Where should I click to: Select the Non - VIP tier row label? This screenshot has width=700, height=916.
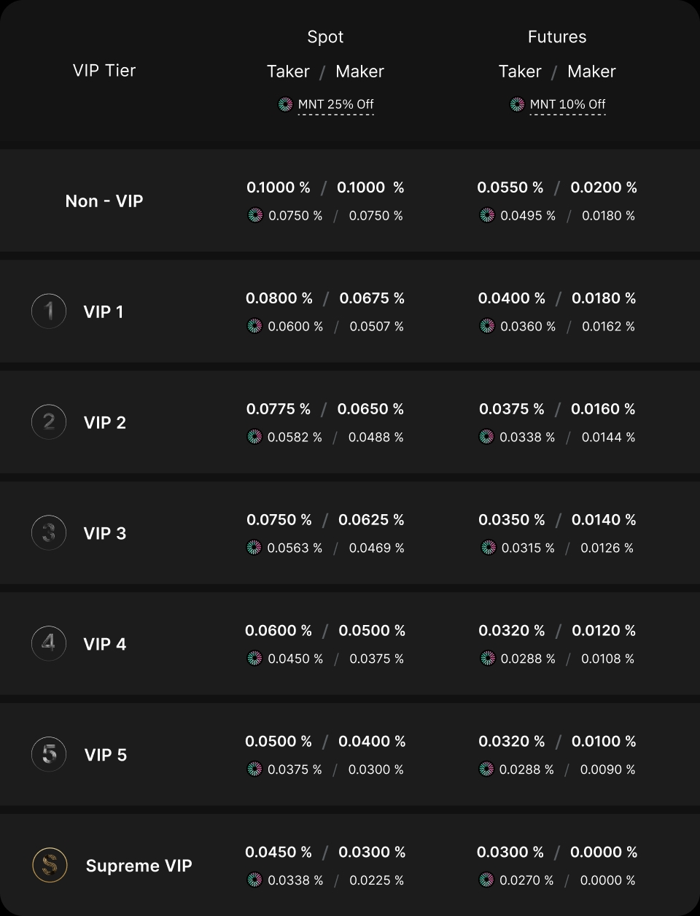(x=104, y=201)
